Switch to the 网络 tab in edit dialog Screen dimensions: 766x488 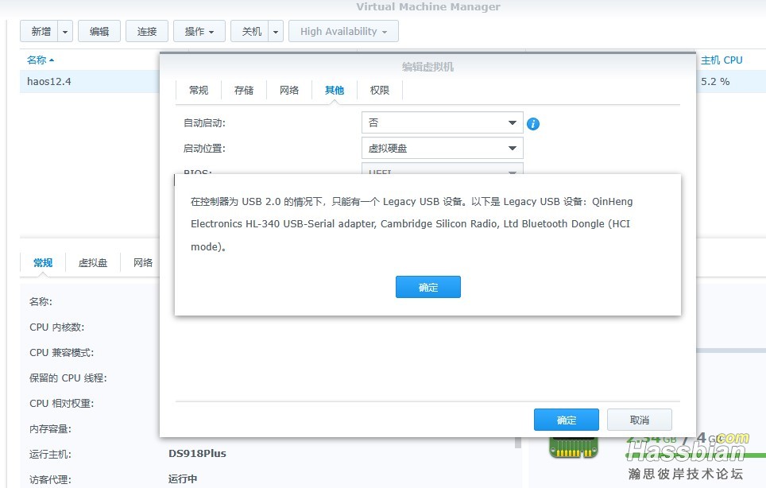[x=289, y=90]
